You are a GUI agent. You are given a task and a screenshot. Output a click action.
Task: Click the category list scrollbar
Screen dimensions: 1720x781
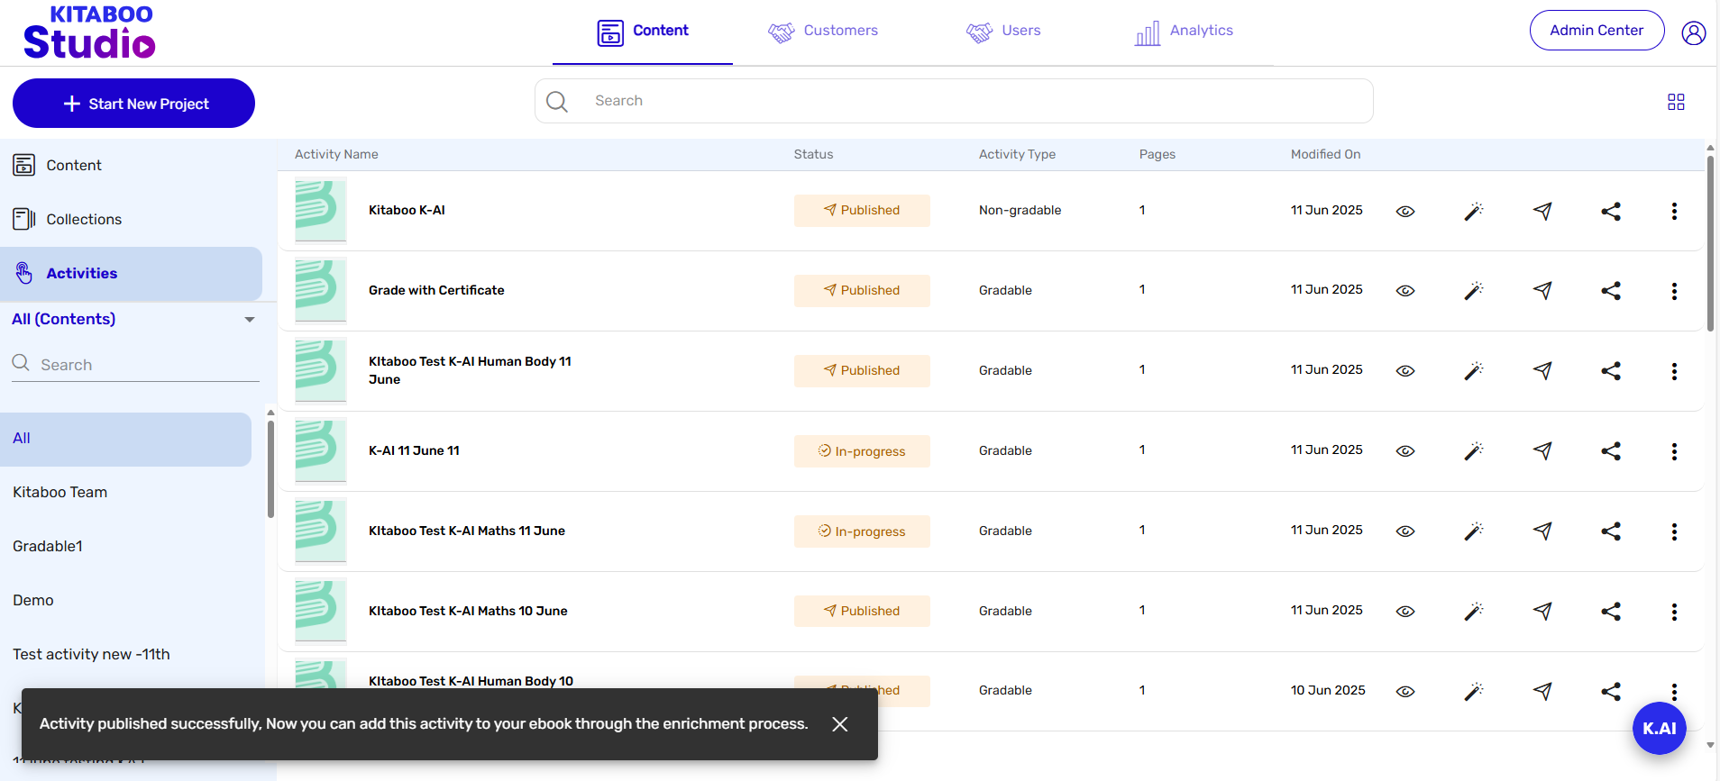tap(270, 469)
